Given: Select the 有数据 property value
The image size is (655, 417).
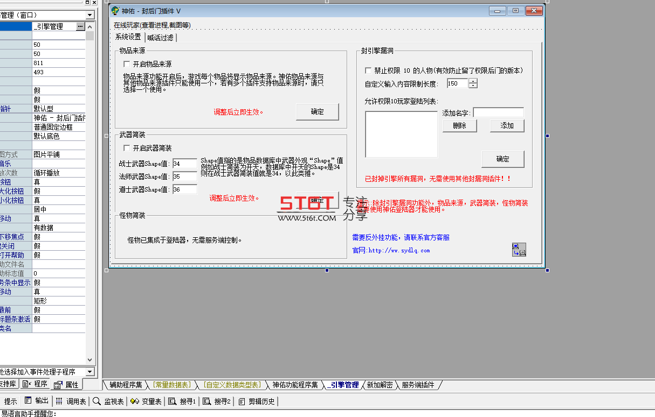Looking at the screenshot, I should point(59,228).
